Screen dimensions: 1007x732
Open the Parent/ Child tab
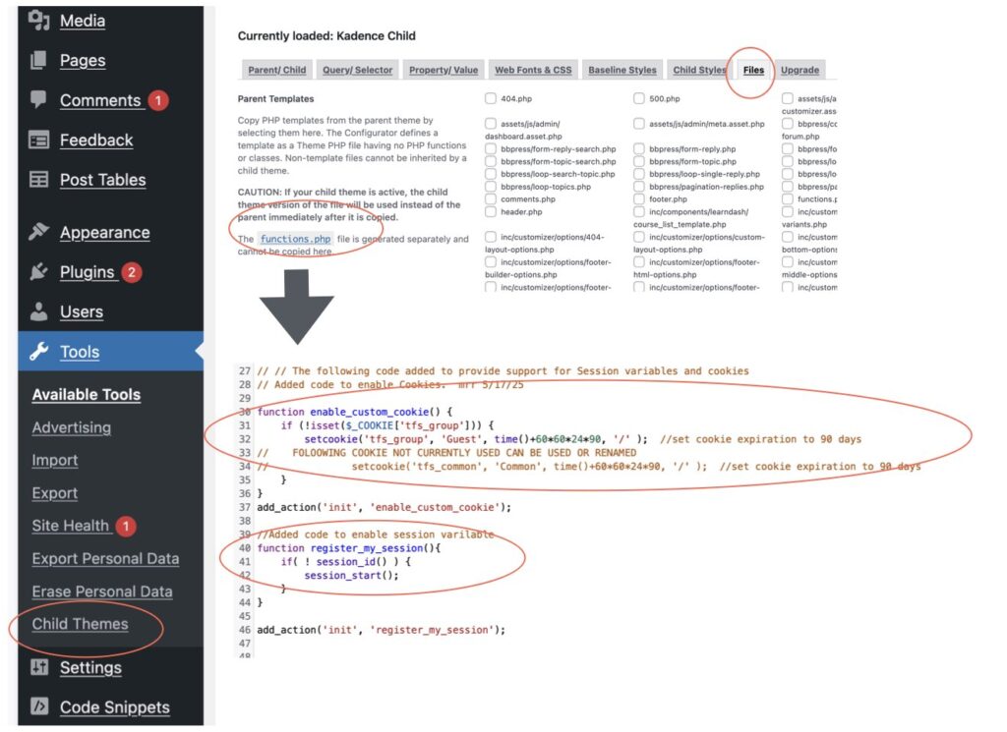276,70
